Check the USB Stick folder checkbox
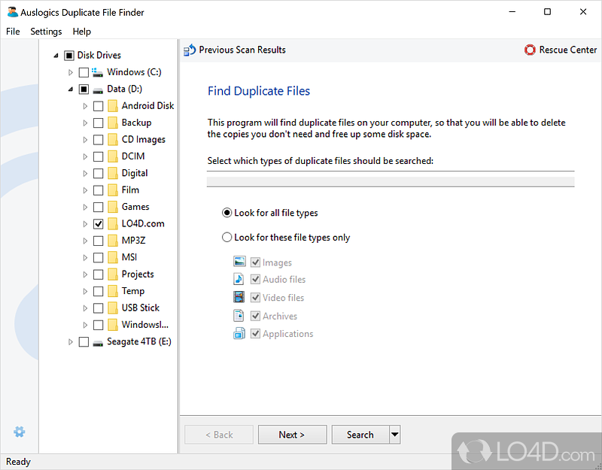 pyautogui.click(x=99, y=308)
